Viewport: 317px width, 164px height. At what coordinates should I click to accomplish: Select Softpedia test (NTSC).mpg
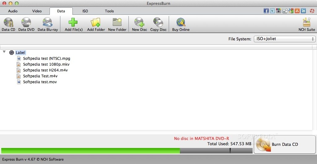[x=46, y=58]
